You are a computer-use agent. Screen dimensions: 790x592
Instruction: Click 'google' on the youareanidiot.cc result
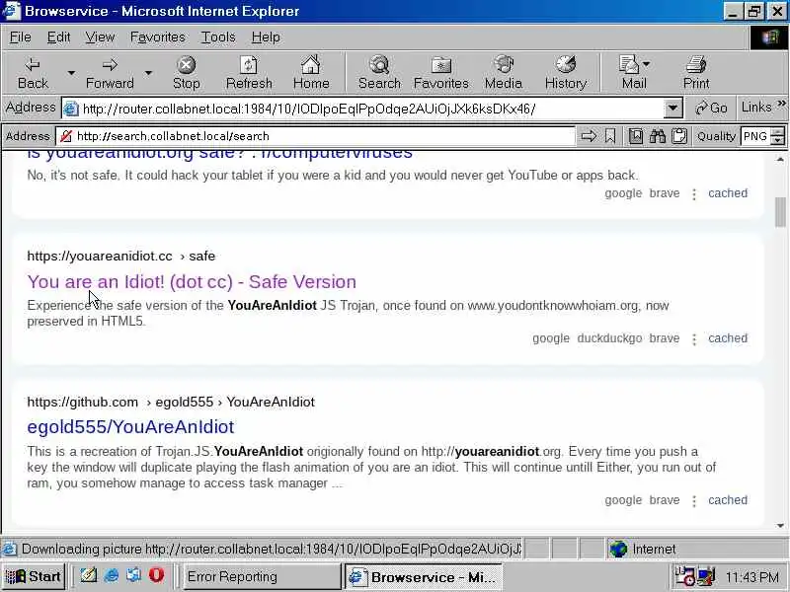click(x=551, y=338)
